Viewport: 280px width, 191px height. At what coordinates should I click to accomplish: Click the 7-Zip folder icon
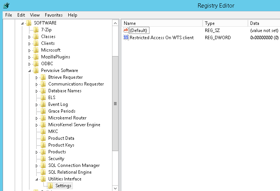36,30
